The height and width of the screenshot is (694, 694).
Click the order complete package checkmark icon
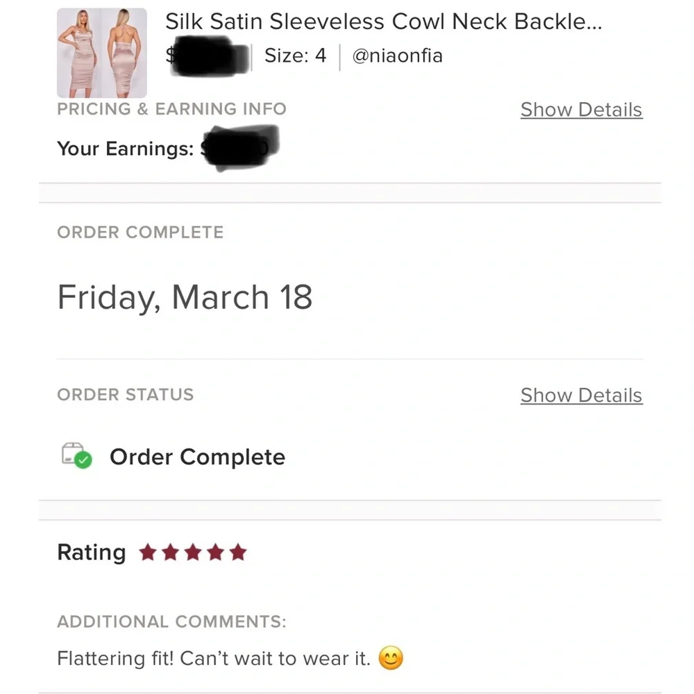coord(76,456)
